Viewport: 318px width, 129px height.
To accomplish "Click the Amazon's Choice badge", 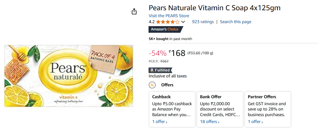I will [x=166, y=29].
